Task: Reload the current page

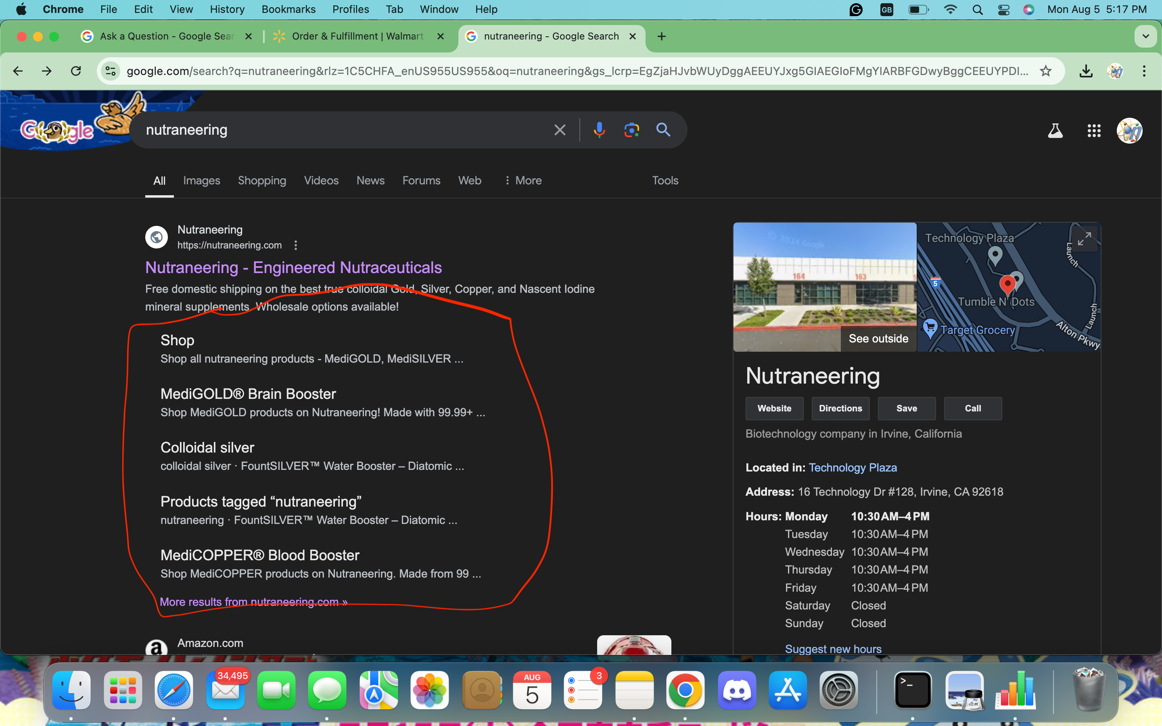Action: [76, 71]
